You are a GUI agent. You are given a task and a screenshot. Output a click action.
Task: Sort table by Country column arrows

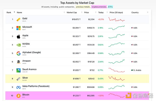tap(148, 12)
